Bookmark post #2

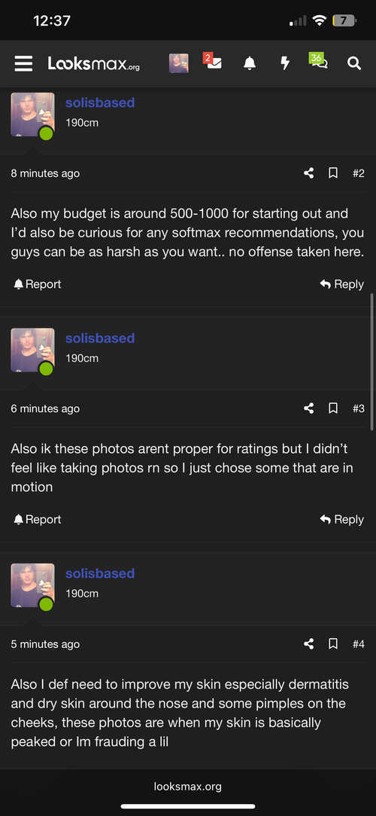(x=333, y=173)
